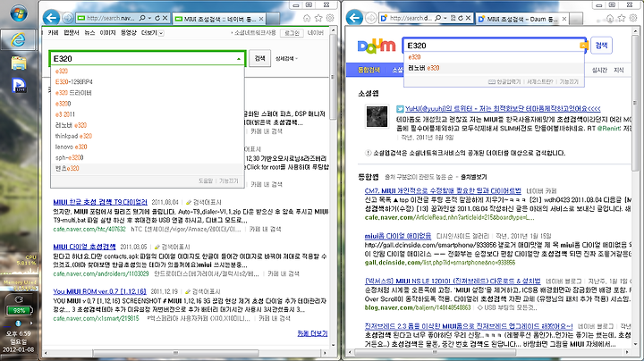This screenshot has width=644, height=361.
Task: Open Tools gear in the Naver window
Action: pos(330,18)
